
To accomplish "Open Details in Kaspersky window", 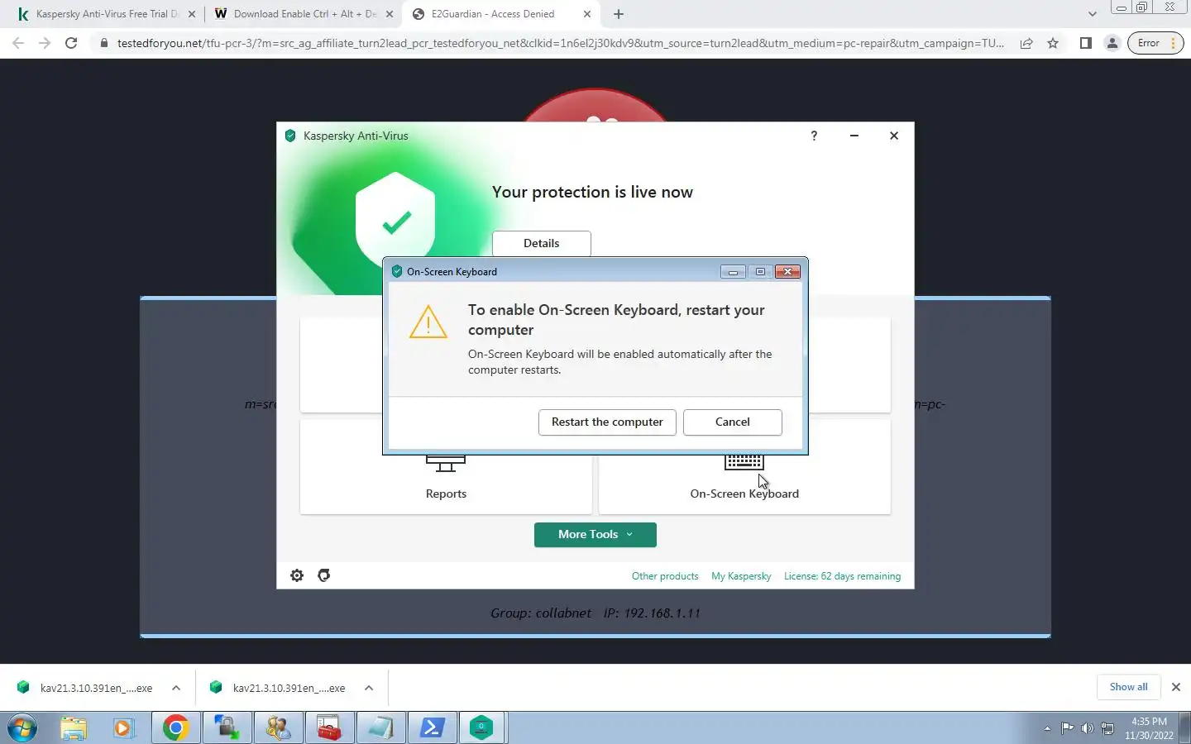I will [x=541, y=243].
